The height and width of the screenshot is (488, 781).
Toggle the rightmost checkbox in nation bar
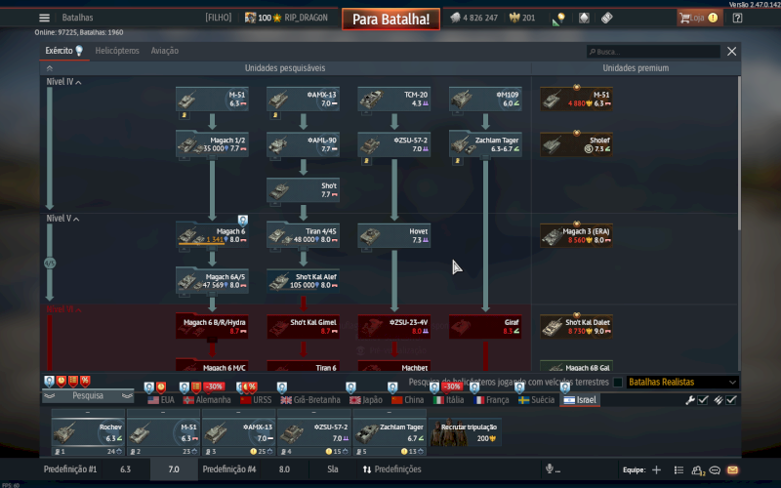(x=731, y=400)
